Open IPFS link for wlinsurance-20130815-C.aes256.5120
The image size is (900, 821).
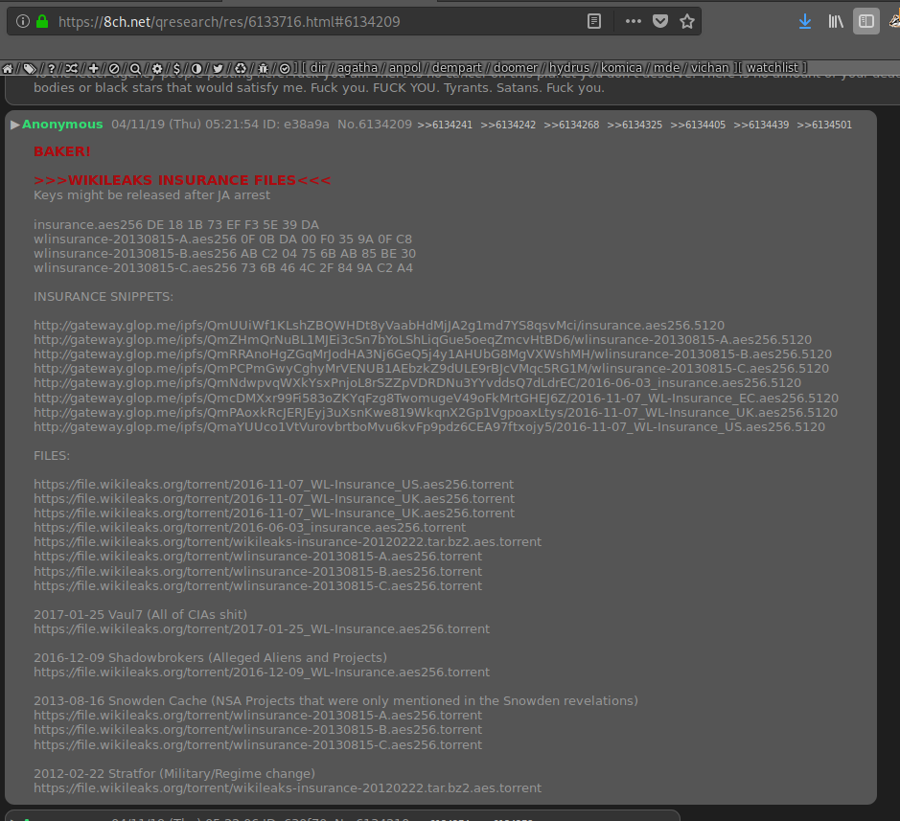click(431, 368)
